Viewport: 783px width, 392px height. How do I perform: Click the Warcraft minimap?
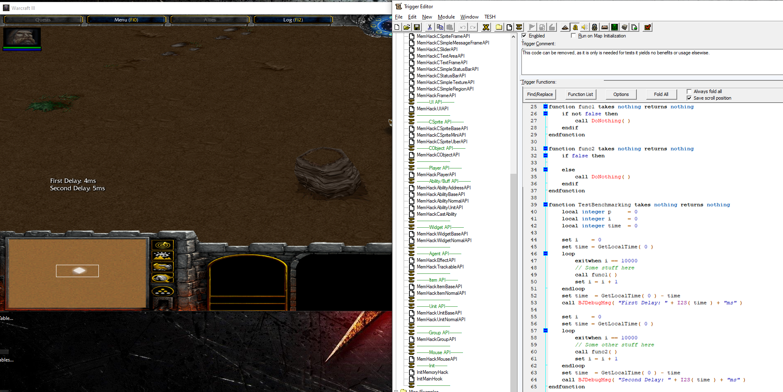pos(77,273)
